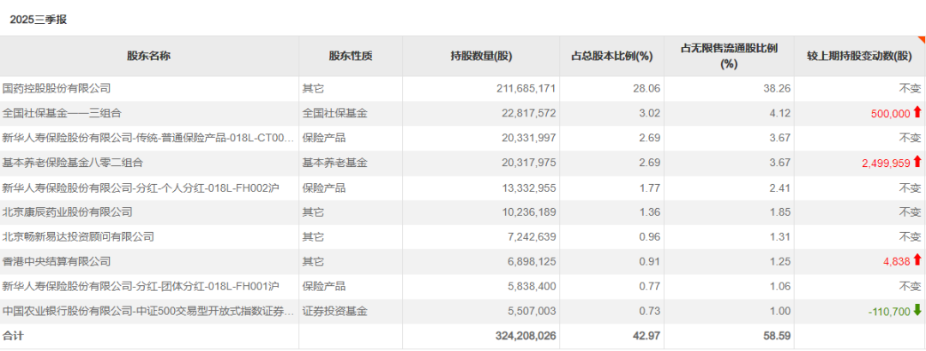Click 全国社保基金 in the shareholder type column

click(x=335, y=113)
